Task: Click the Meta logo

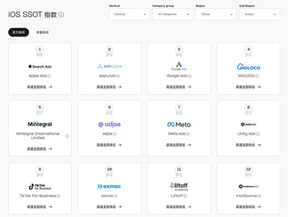Action: 179,124
